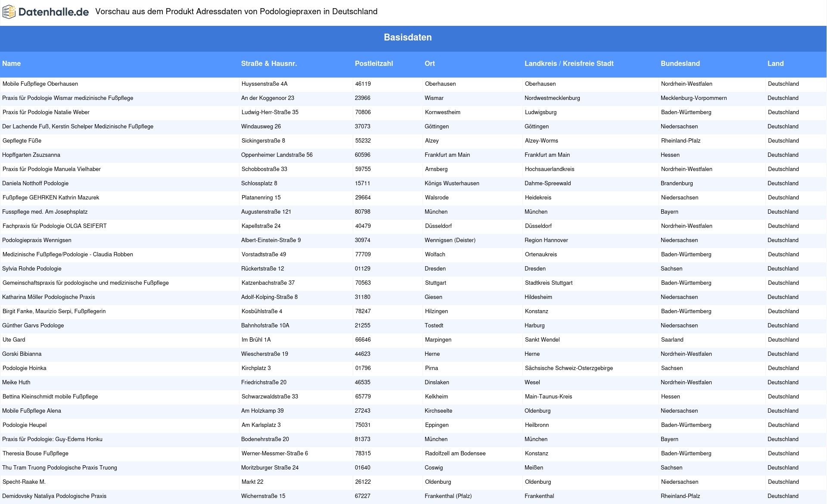Click the Giesen city cell
Image resolution: width=827 pixels, height=504 pixels.
[x=433, y=297]
